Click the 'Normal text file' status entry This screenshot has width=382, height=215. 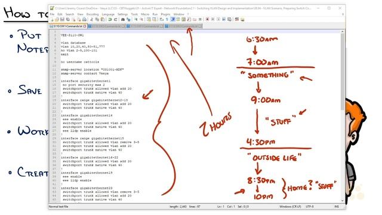pos(58,207)
